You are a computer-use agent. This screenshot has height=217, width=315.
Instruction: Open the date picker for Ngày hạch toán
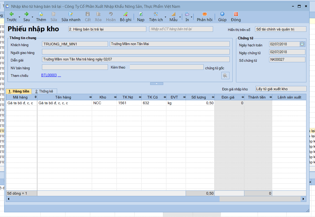pyautogui.click(x=302, y=44)
